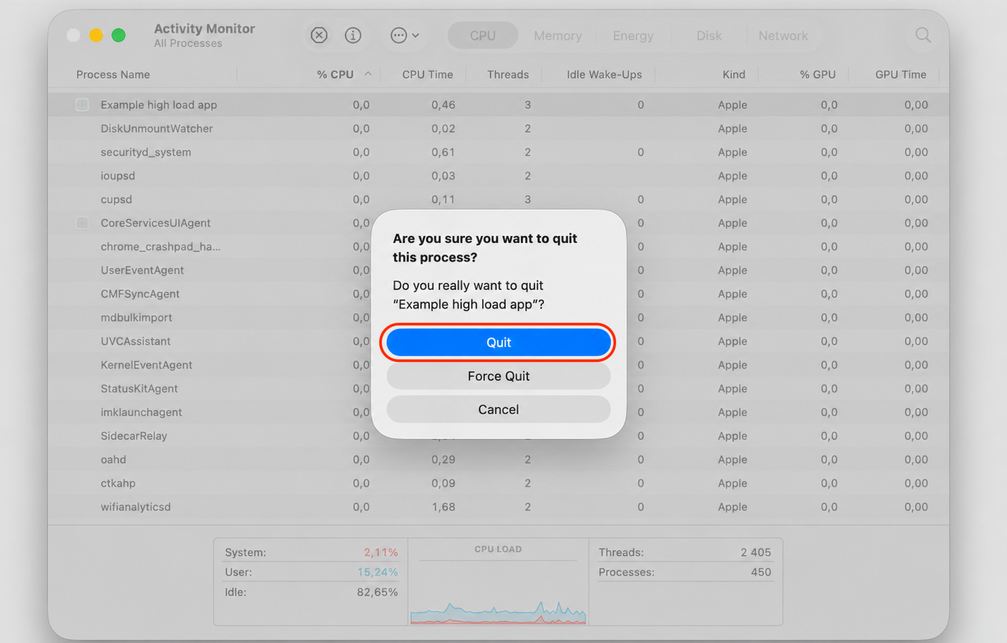The height and width of the screenshot is (643, 1007).
Task: Sort by the Threads column header
Action: 508,74
